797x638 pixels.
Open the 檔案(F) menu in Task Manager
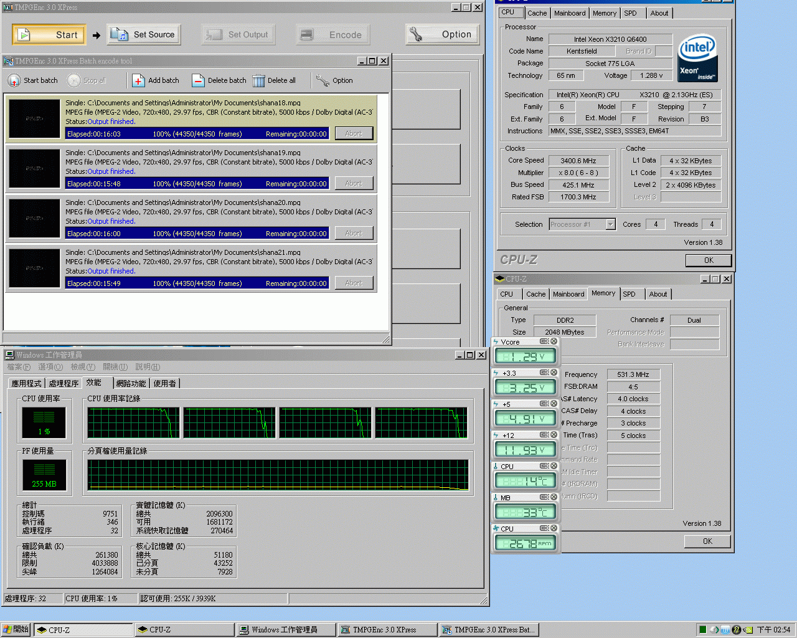[19, 367]
